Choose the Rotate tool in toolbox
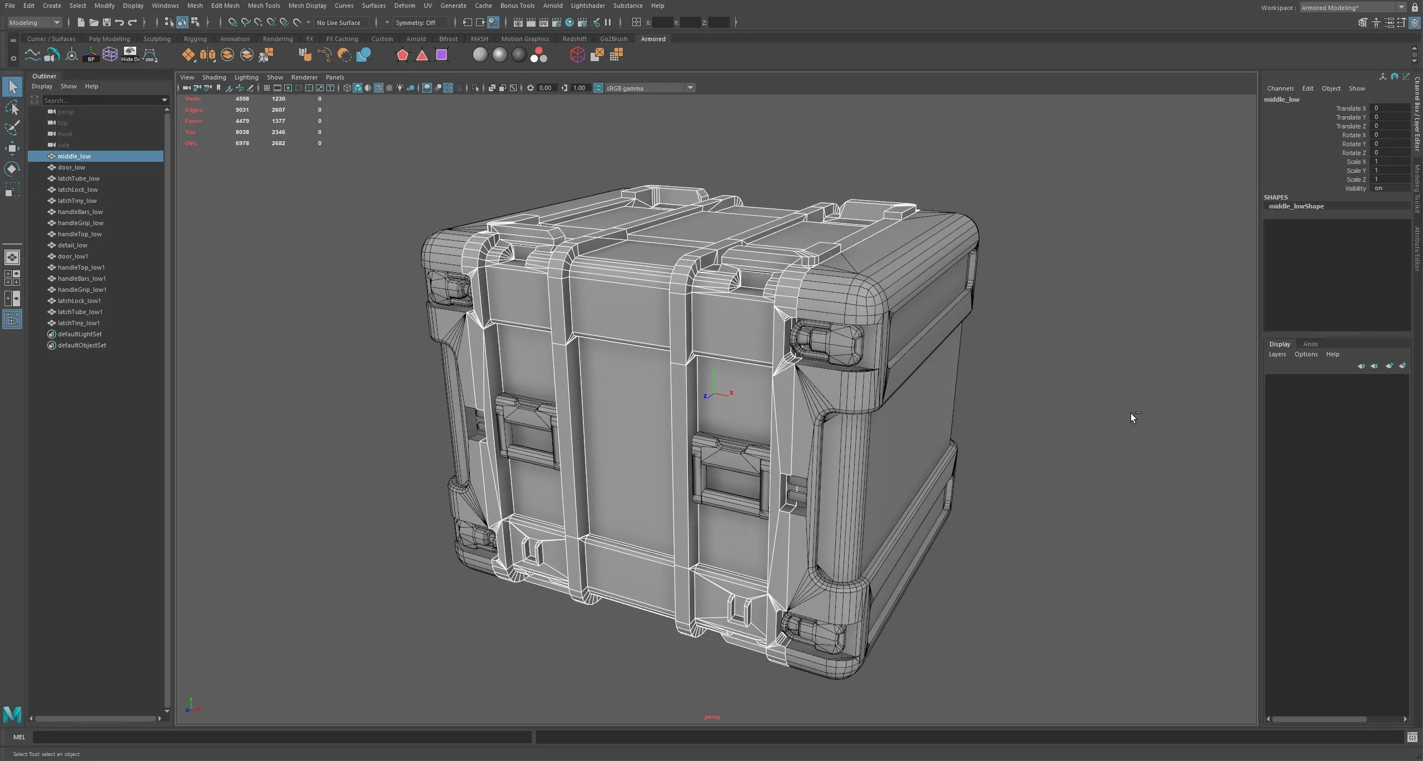 pyautogui.click(x=13, y=168)
